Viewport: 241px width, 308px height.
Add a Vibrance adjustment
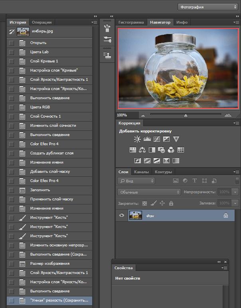tap(176, 139)
